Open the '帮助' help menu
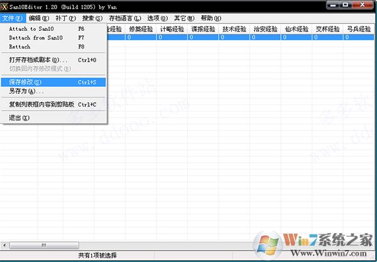 pyautogui.click(x=210, y=18)
